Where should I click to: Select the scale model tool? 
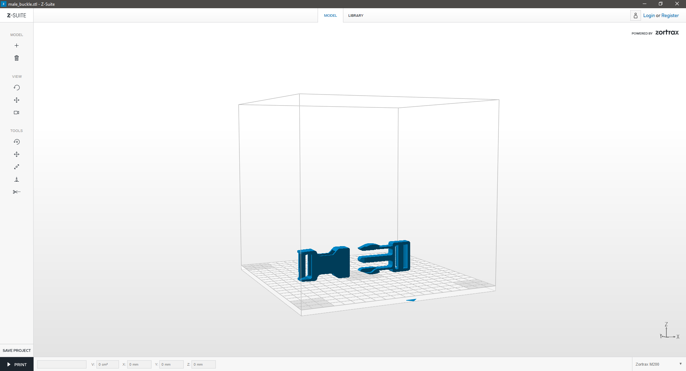16,167
